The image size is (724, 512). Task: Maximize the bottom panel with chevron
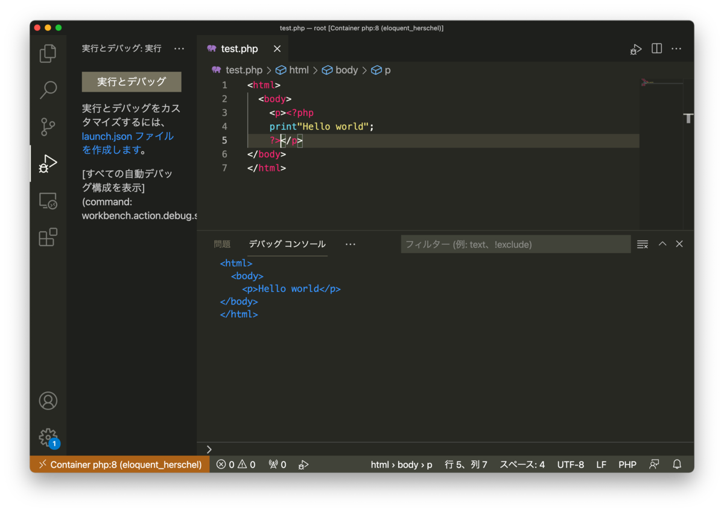(662, 244)
